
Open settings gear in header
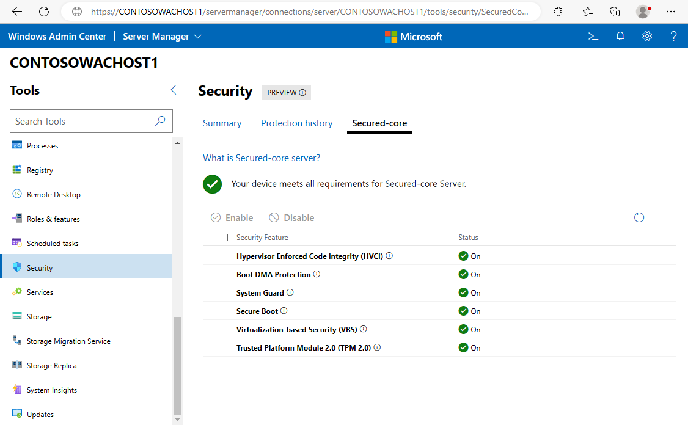coord(647,37)
